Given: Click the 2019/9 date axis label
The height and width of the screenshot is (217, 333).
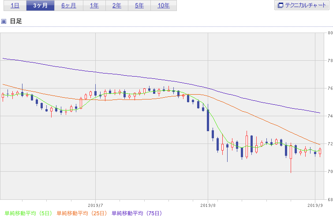Looking at the screenshot, I should click(315, 206).
